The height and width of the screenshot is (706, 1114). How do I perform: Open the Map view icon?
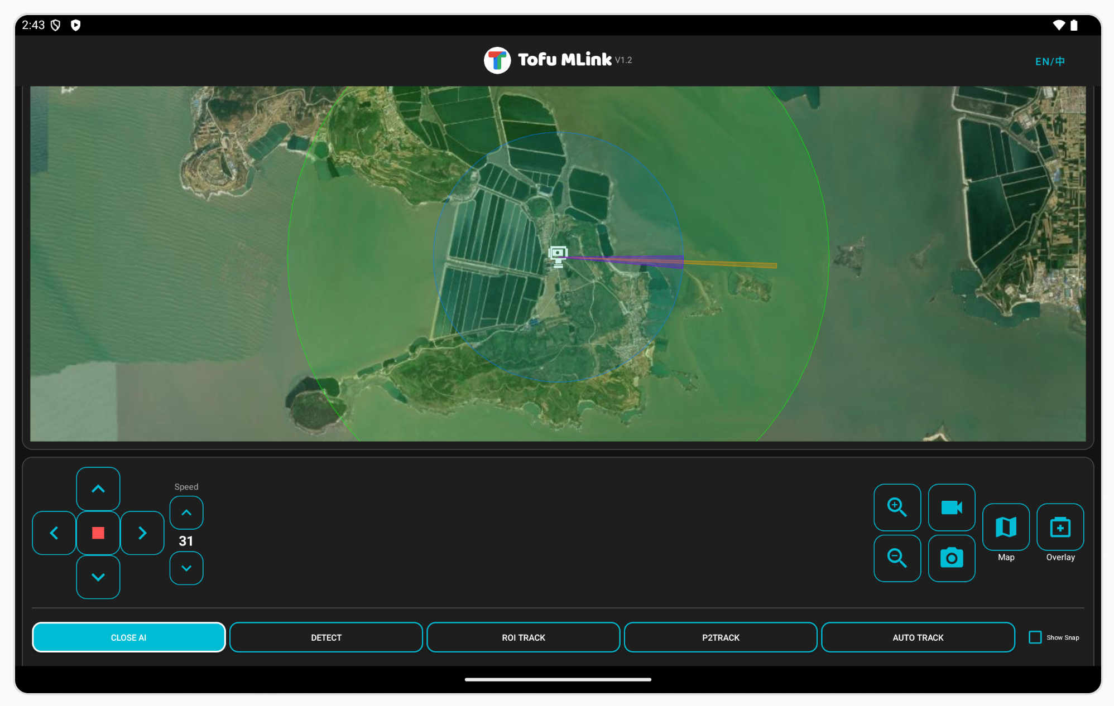(1006, 527)
